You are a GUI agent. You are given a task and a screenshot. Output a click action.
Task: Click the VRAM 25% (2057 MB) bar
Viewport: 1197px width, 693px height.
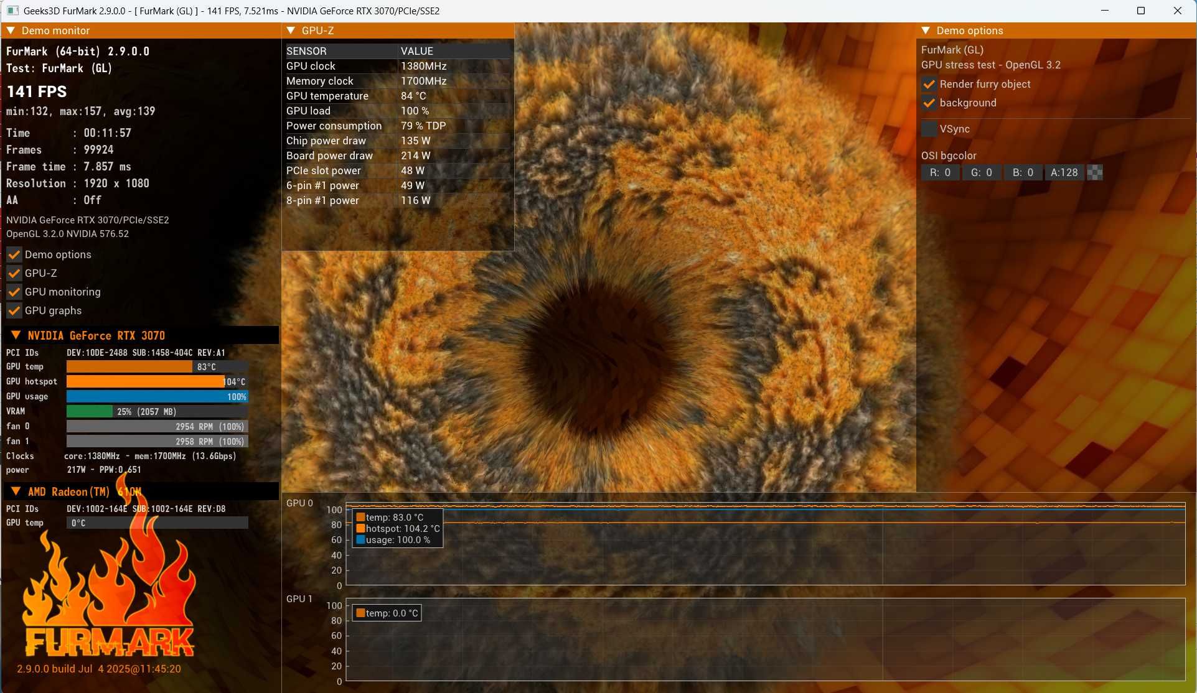[157, 411]
